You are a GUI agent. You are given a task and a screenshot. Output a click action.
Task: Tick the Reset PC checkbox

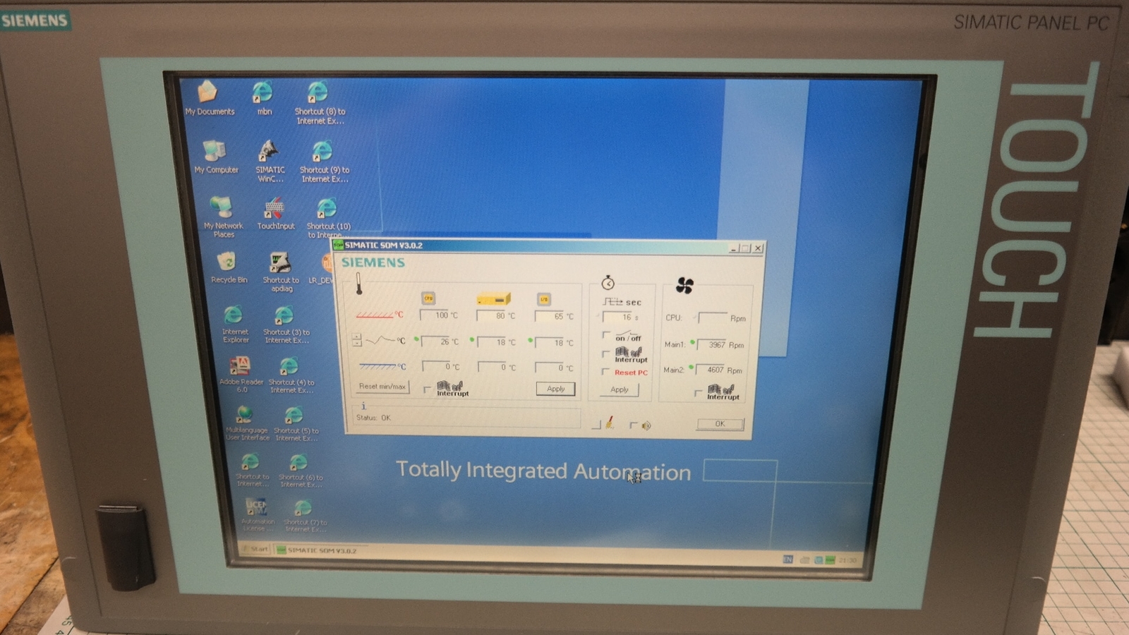[x=605, y=371]
